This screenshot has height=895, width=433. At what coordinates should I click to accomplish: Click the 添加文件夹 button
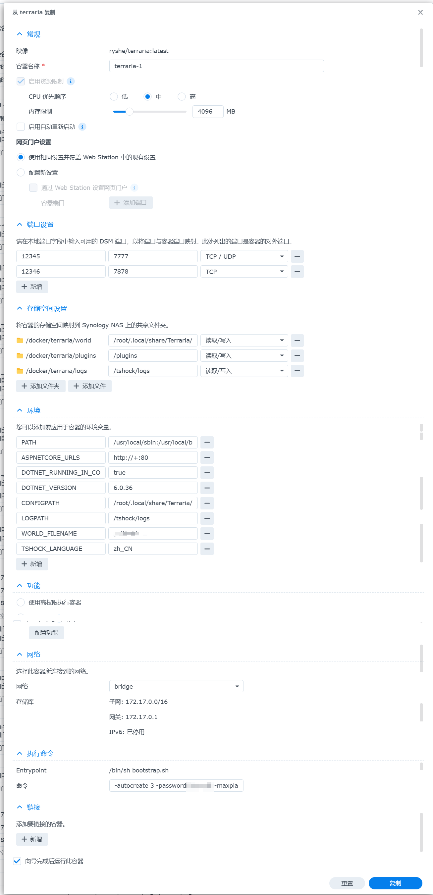(x=41, y=386)
